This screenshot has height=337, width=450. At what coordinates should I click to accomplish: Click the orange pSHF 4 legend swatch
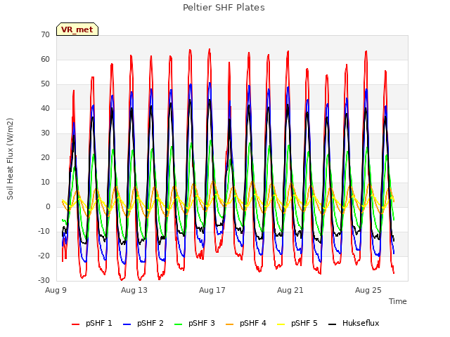pos(230,324)
